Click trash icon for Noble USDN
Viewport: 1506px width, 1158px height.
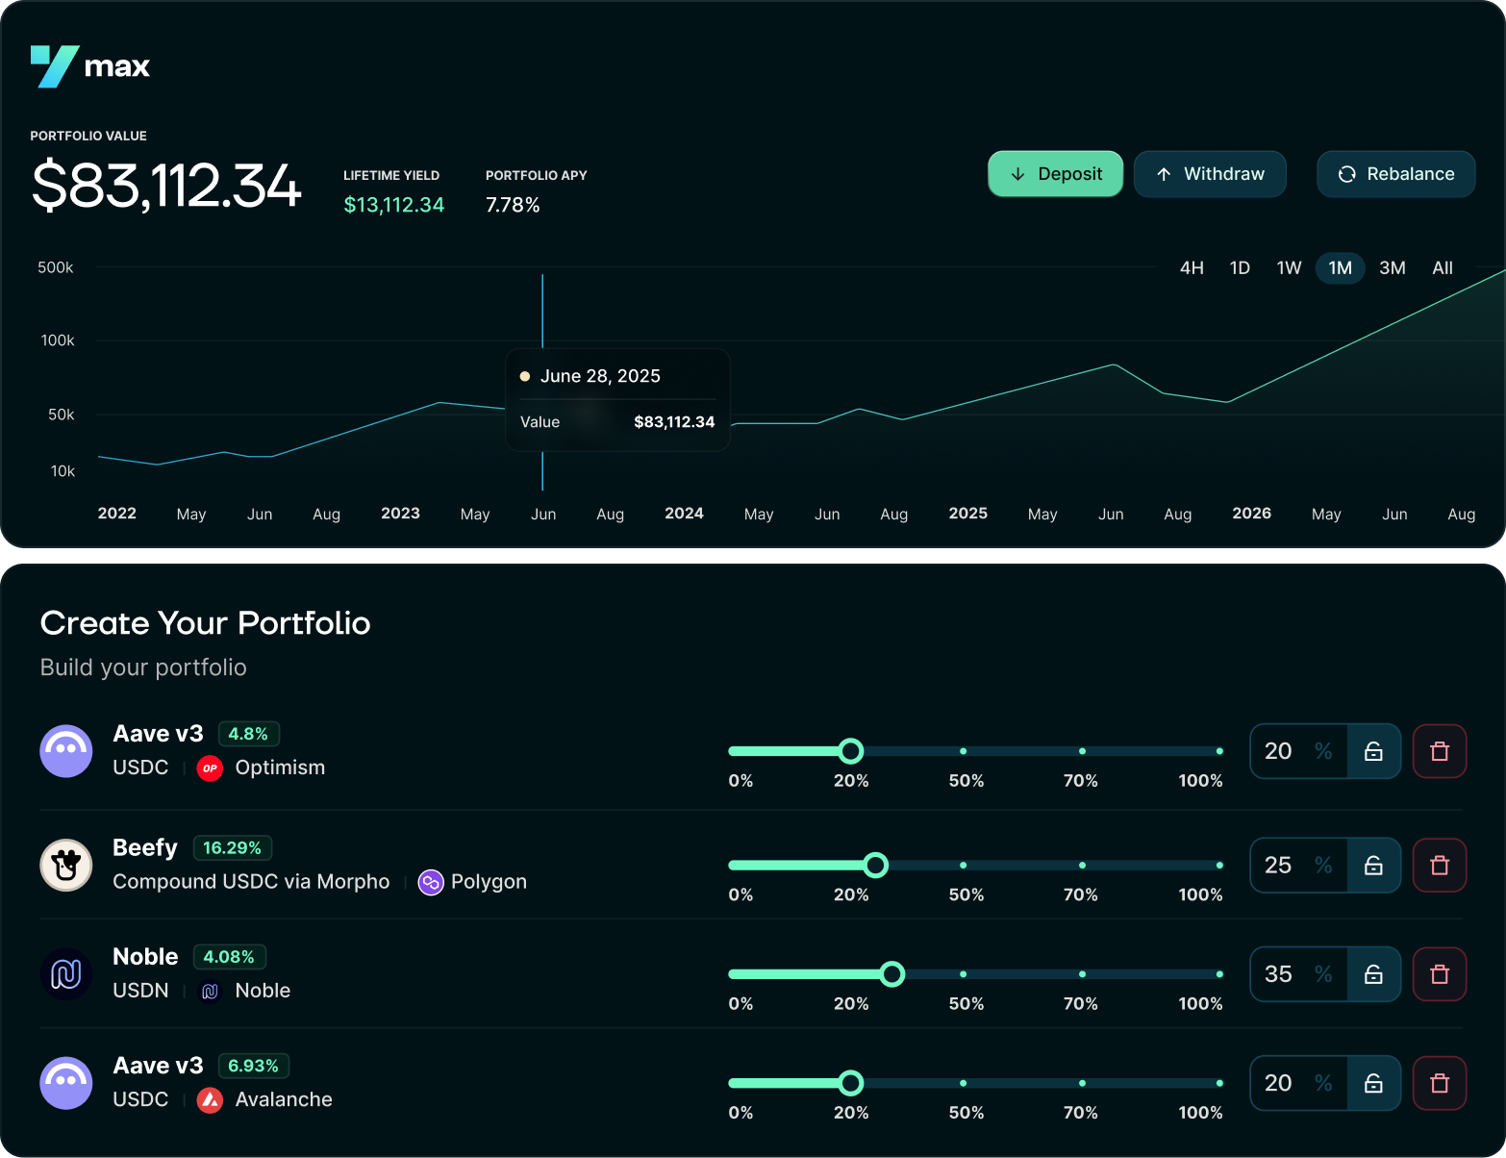(1439, 974)
